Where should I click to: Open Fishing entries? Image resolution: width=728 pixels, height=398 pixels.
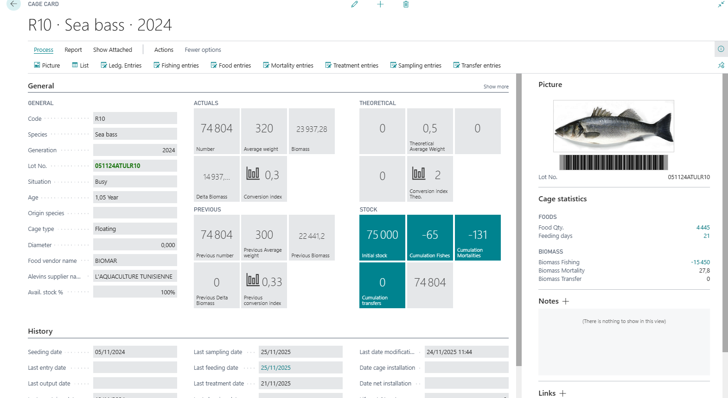click(x=176, y=66)
